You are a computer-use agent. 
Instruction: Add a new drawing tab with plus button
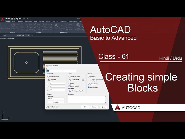click(32, 35)
